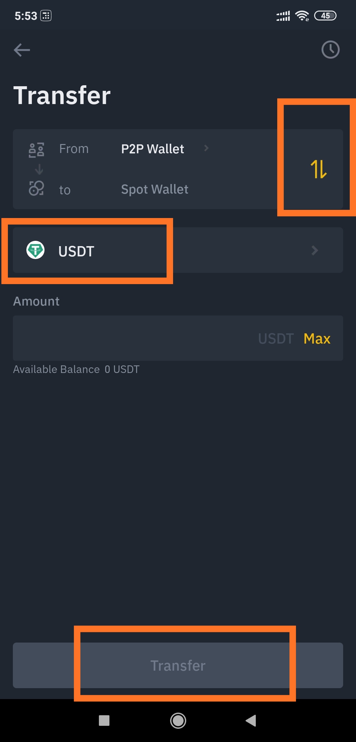The image size is (356, 742).
Task: Tap the Spot wallet coins icon
Action: point(36,188)
